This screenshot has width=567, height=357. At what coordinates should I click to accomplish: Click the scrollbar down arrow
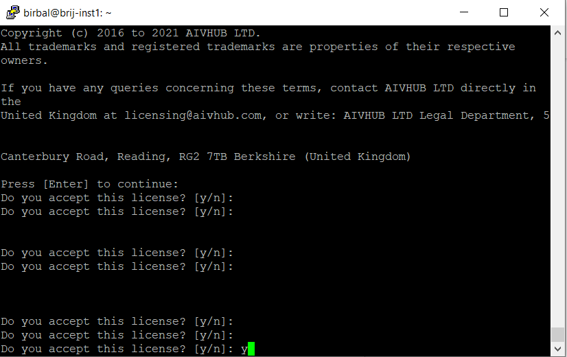557,349
